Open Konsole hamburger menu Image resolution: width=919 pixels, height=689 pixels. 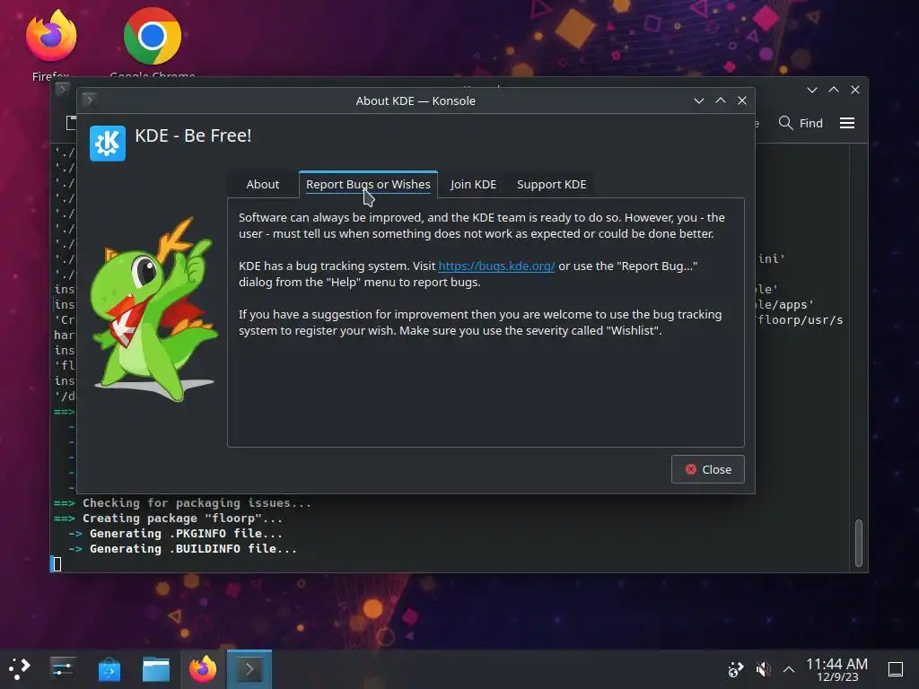click(847, 123)
